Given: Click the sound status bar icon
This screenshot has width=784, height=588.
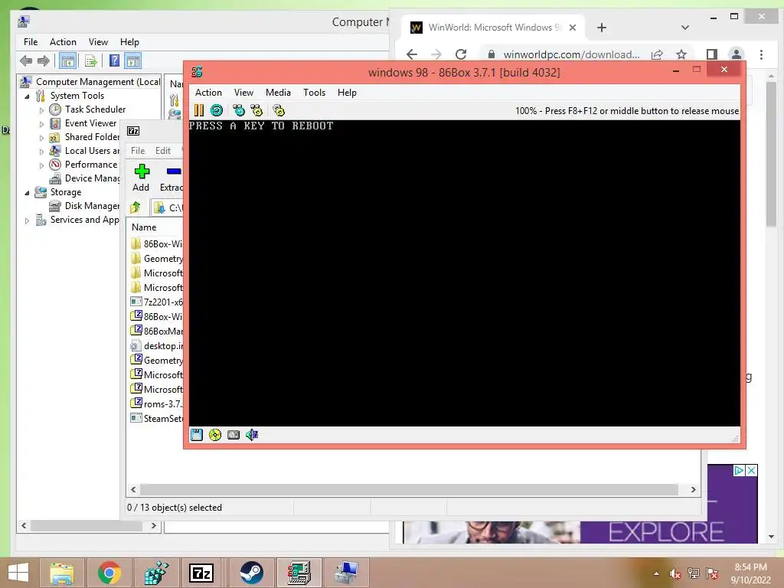Looking at the screenshot, I should (x=252, y=435).
